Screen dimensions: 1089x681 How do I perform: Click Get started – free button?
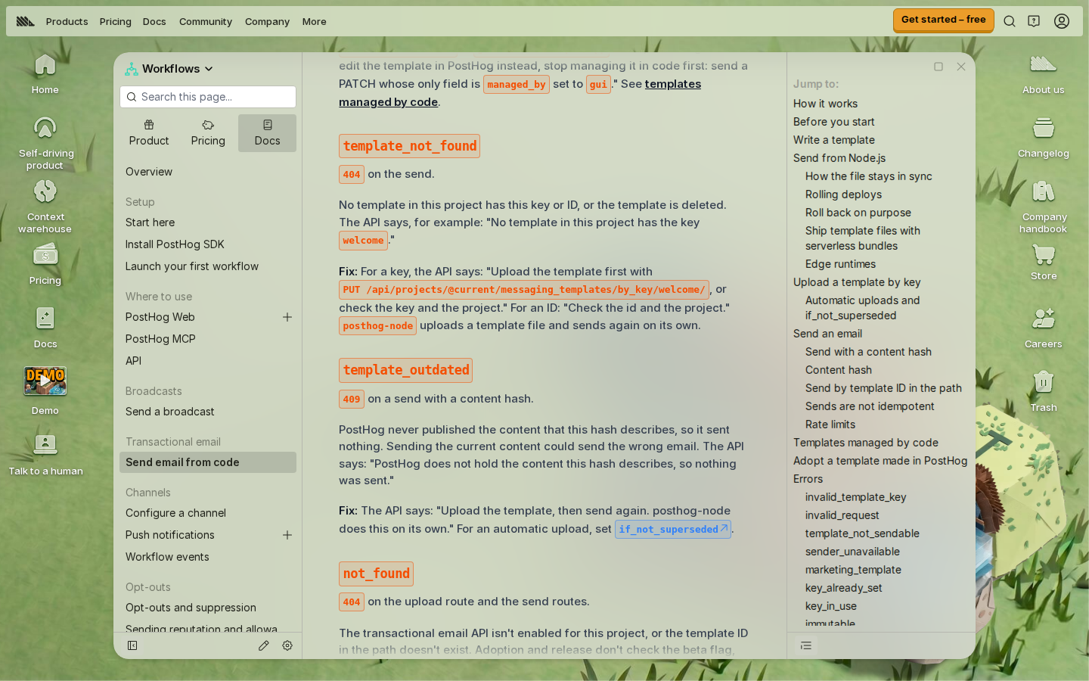(x=943, y=20)
